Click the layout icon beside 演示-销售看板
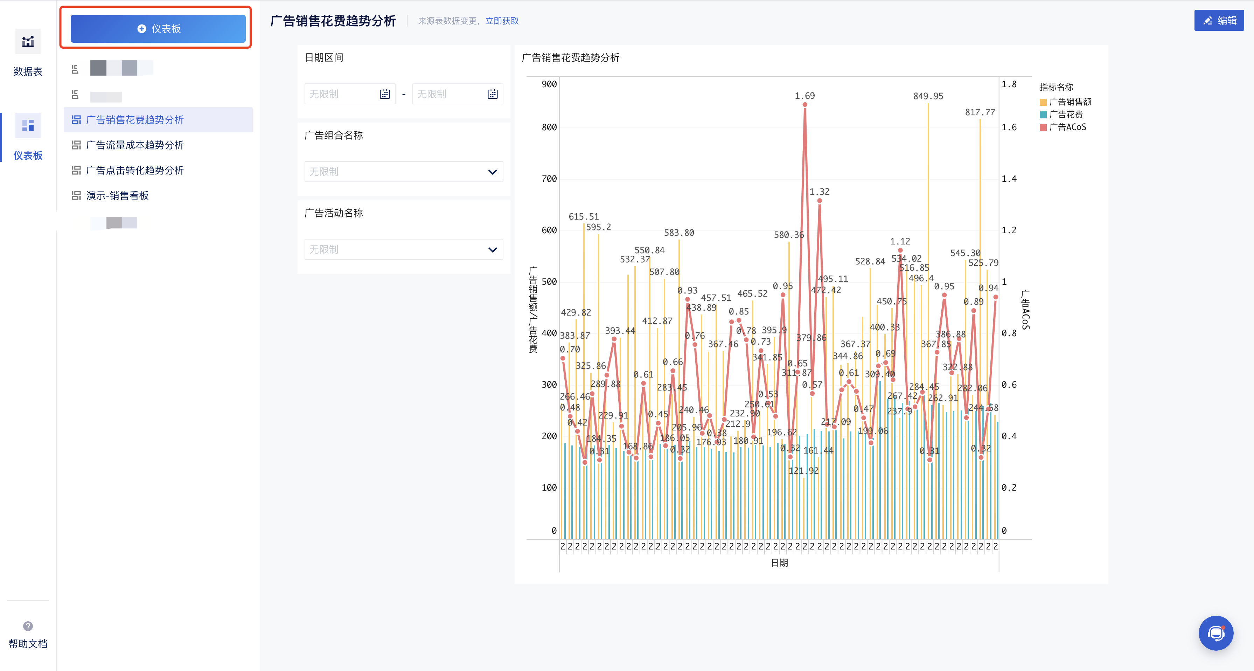Viewport: 1254px width, 671px height. coord(76,195)
